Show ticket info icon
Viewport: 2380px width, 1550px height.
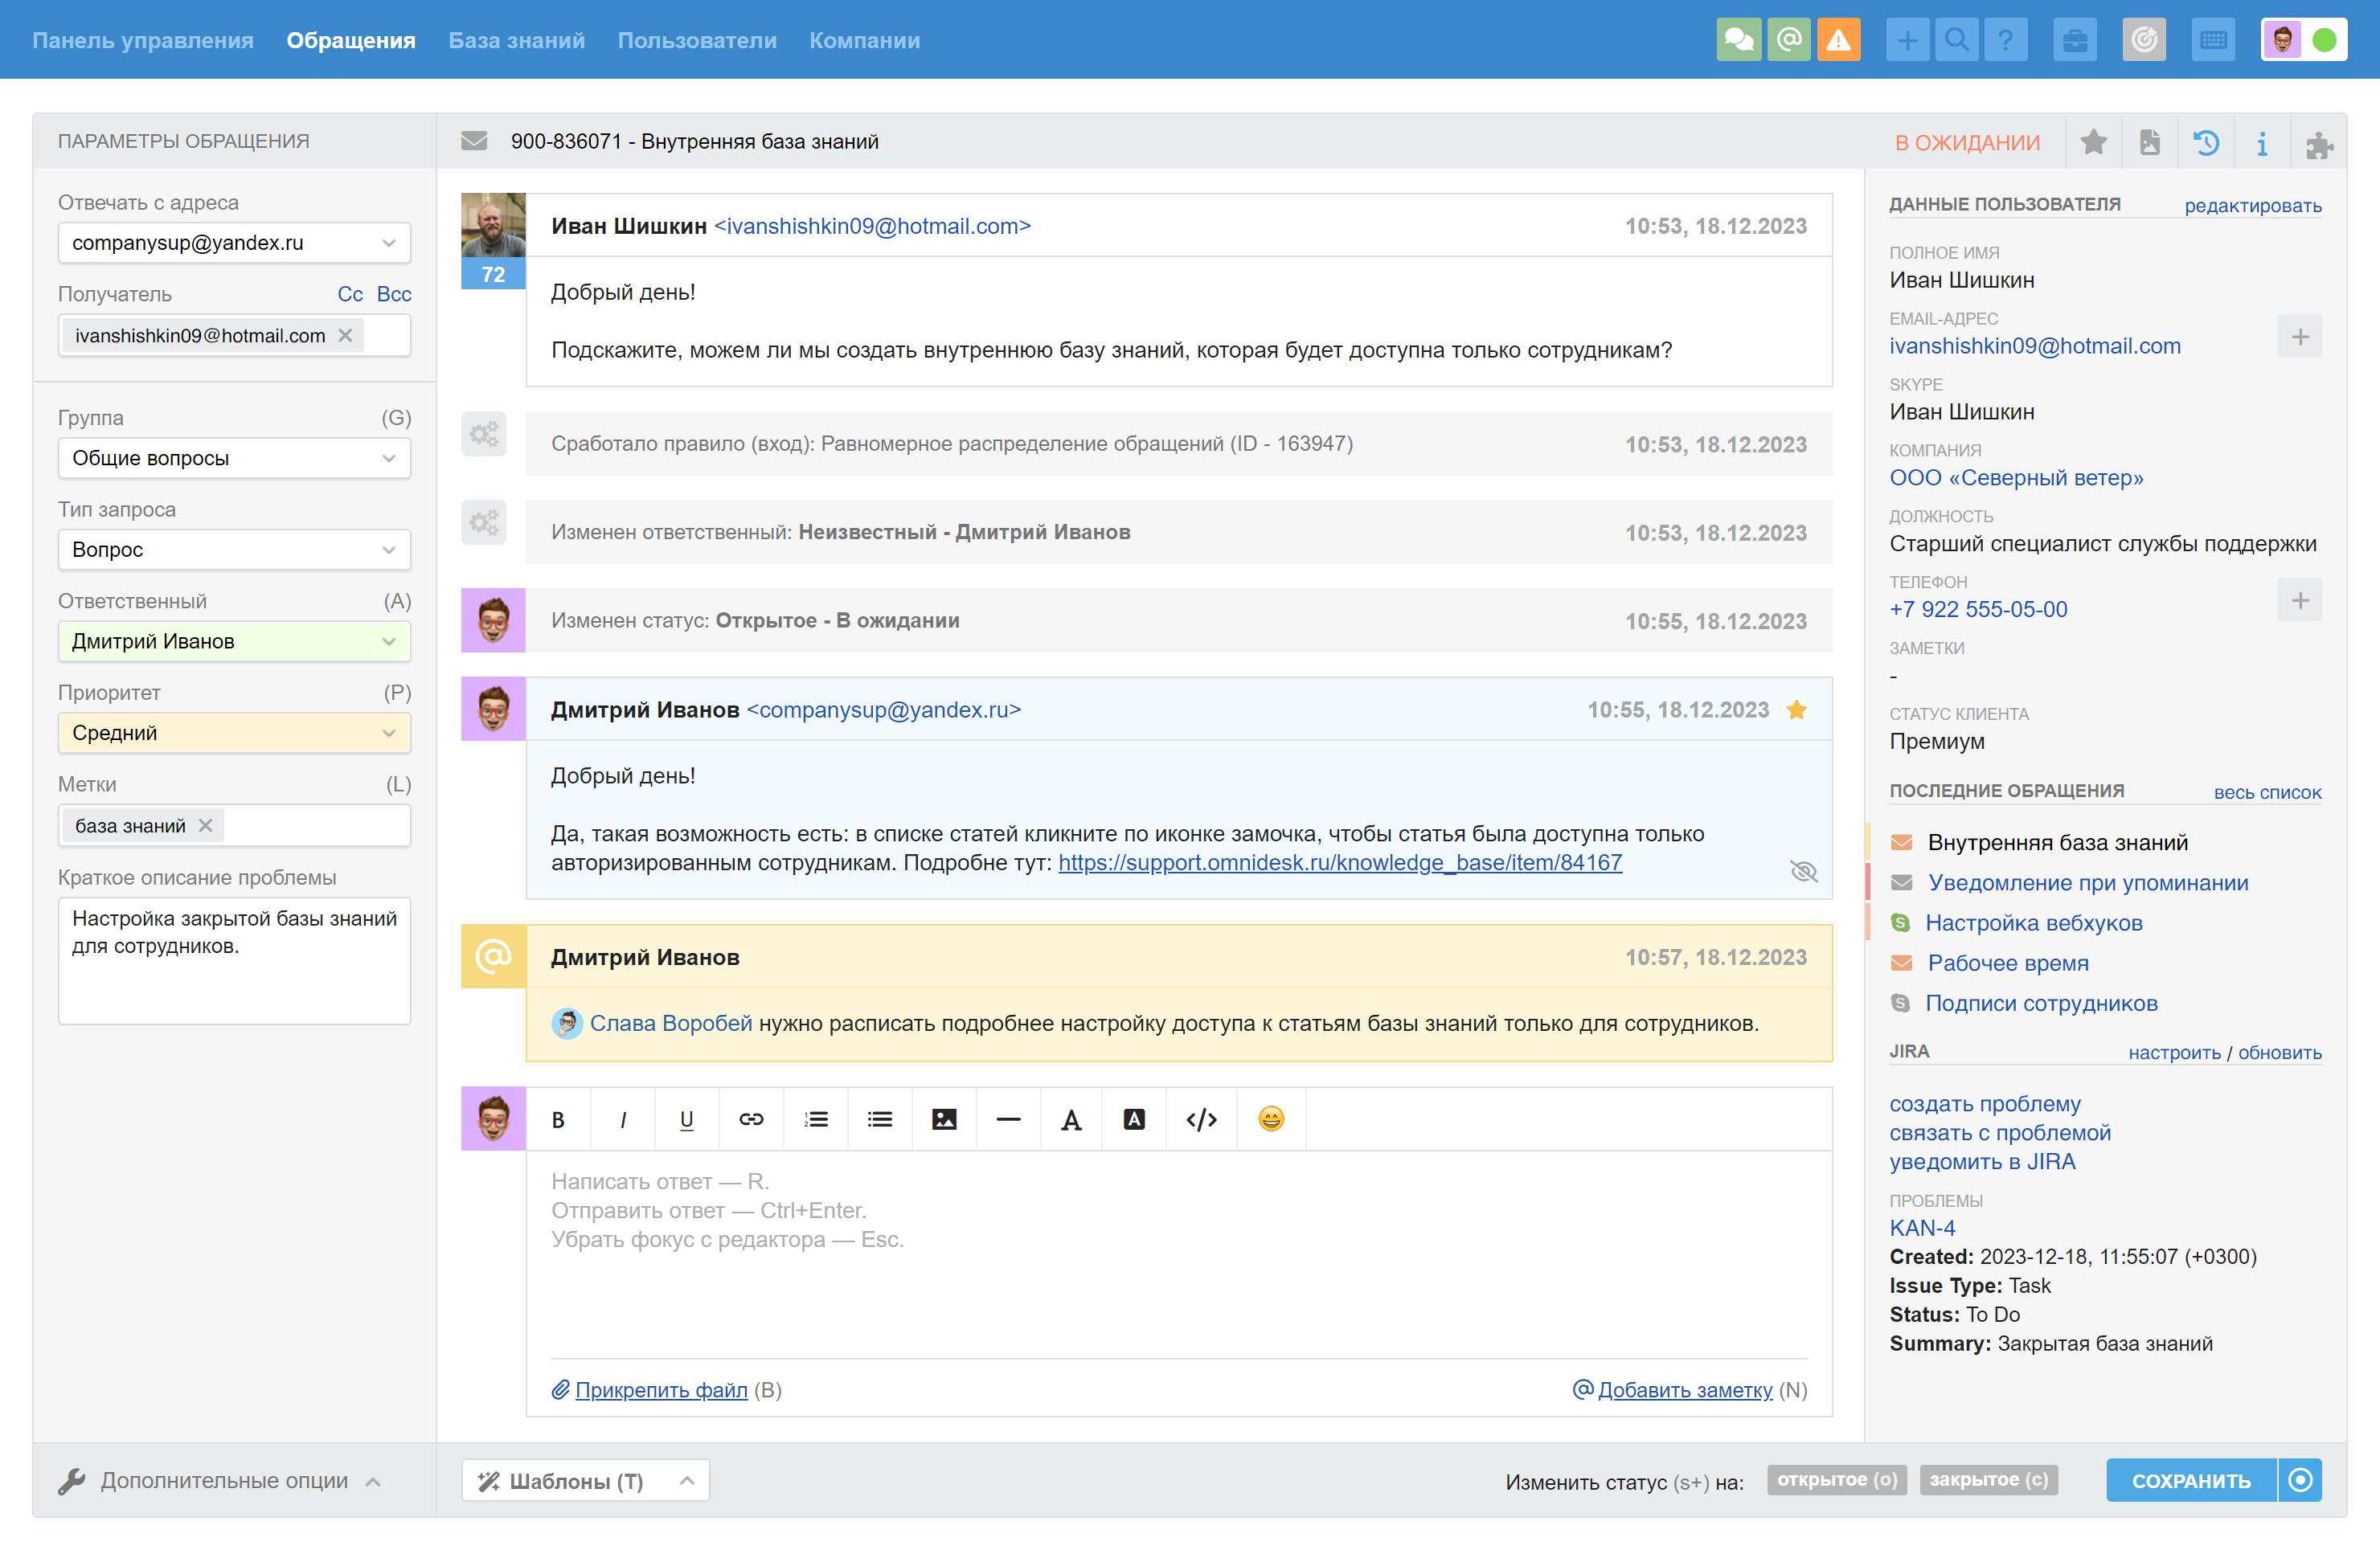coord(2262,143)
